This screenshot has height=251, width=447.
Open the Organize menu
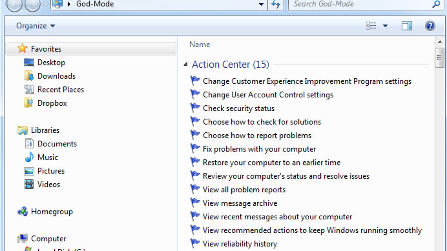pyautogui.click(x=36, y=26)
